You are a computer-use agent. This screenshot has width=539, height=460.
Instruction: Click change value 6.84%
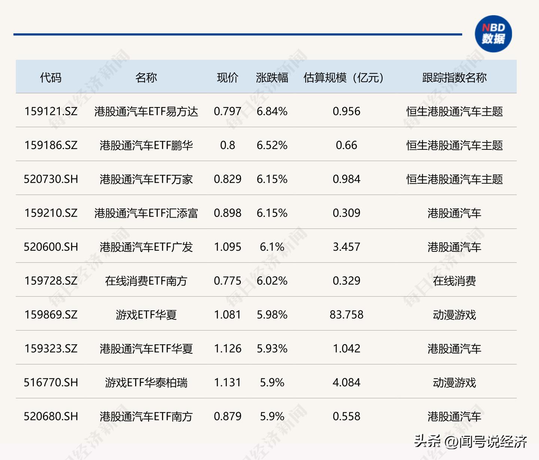pos(272,111)
